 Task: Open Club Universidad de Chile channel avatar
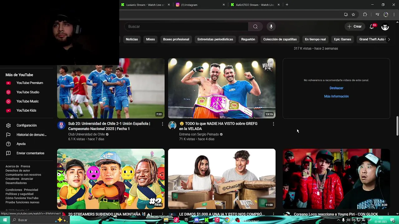coord(61,125)
